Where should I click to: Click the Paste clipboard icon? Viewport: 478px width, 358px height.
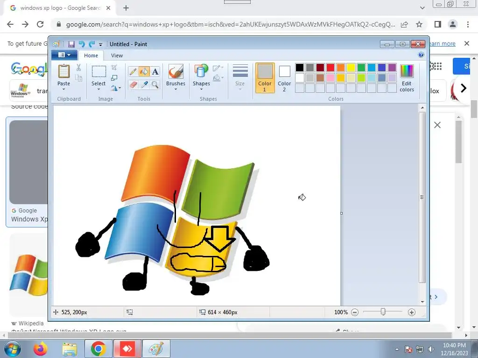pyautogui.click(x=63, y=71)
